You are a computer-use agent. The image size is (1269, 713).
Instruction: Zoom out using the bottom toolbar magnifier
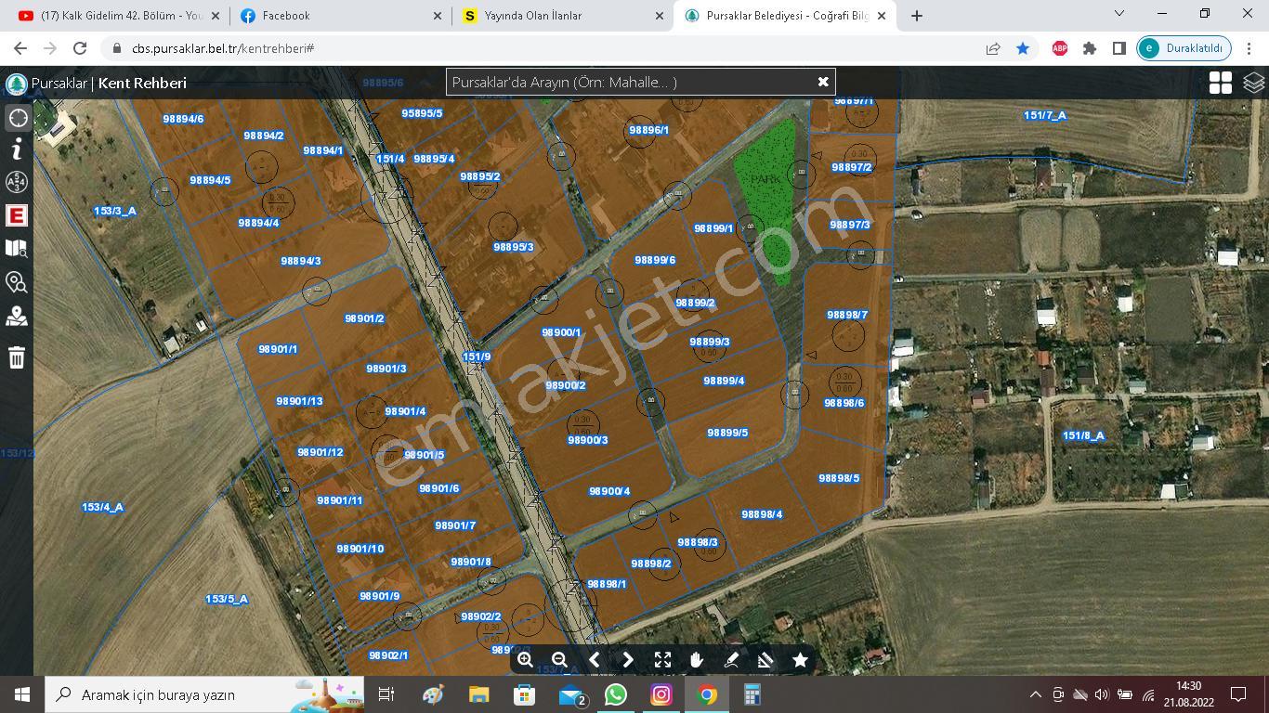559,659
